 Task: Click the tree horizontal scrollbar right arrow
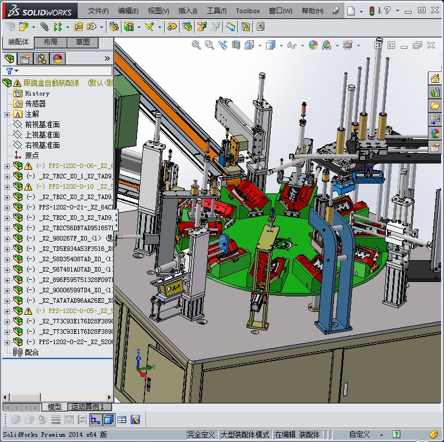[109, 397]
